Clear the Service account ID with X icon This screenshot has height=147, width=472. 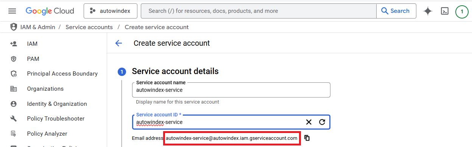point(309,122)
